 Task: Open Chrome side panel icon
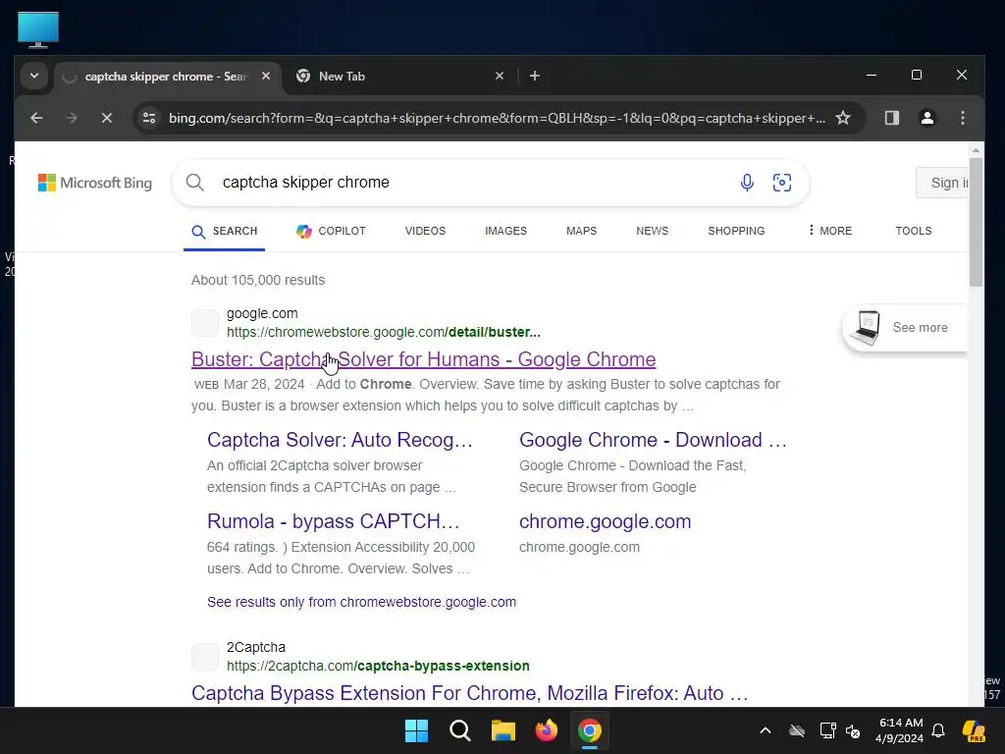[x=891, y=118]
